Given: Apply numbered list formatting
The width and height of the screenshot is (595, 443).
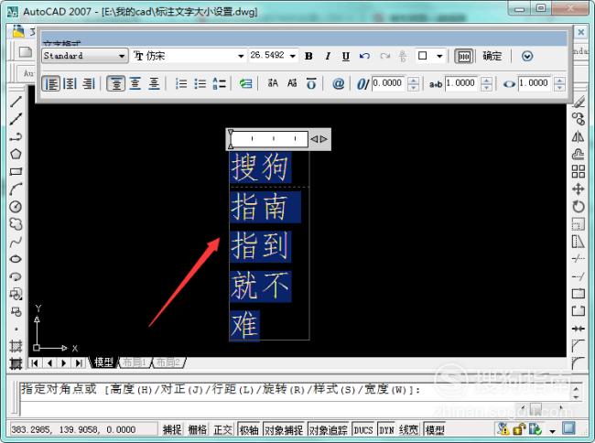Looking at the screenshot, I should pyautogui.click(x=181, y=83).
